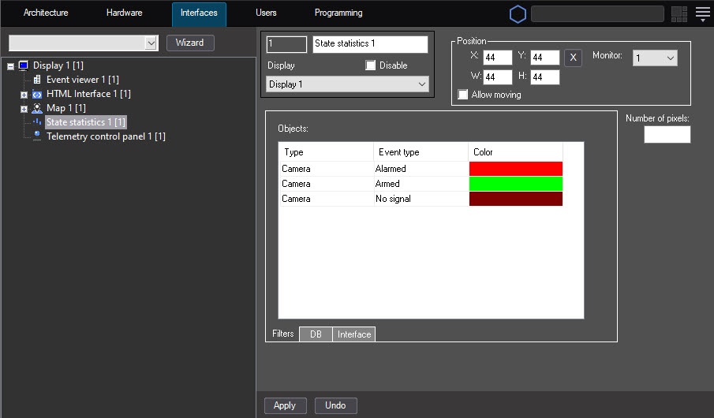Viewport: 714px width, 418px height.
Task: Open the hamburger menu icon
Action: pos(703,13)
